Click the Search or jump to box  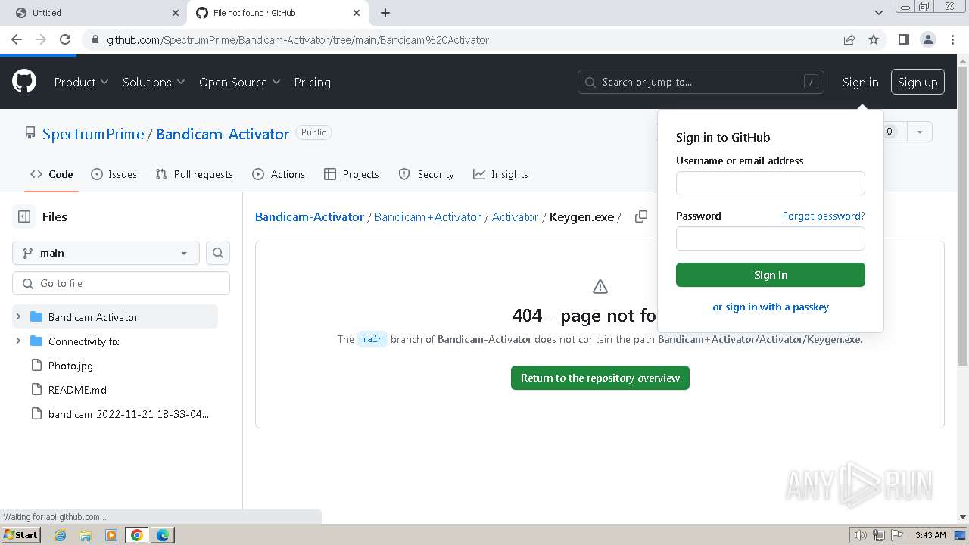(x=701, y=82)
